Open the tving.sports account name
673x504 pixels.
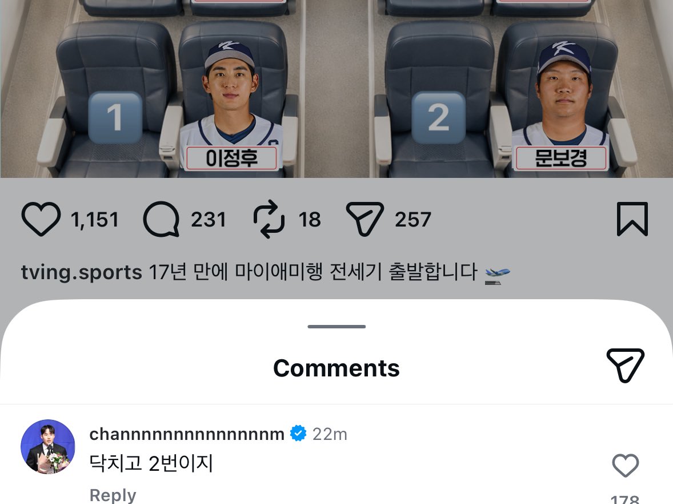click(82, 272)
